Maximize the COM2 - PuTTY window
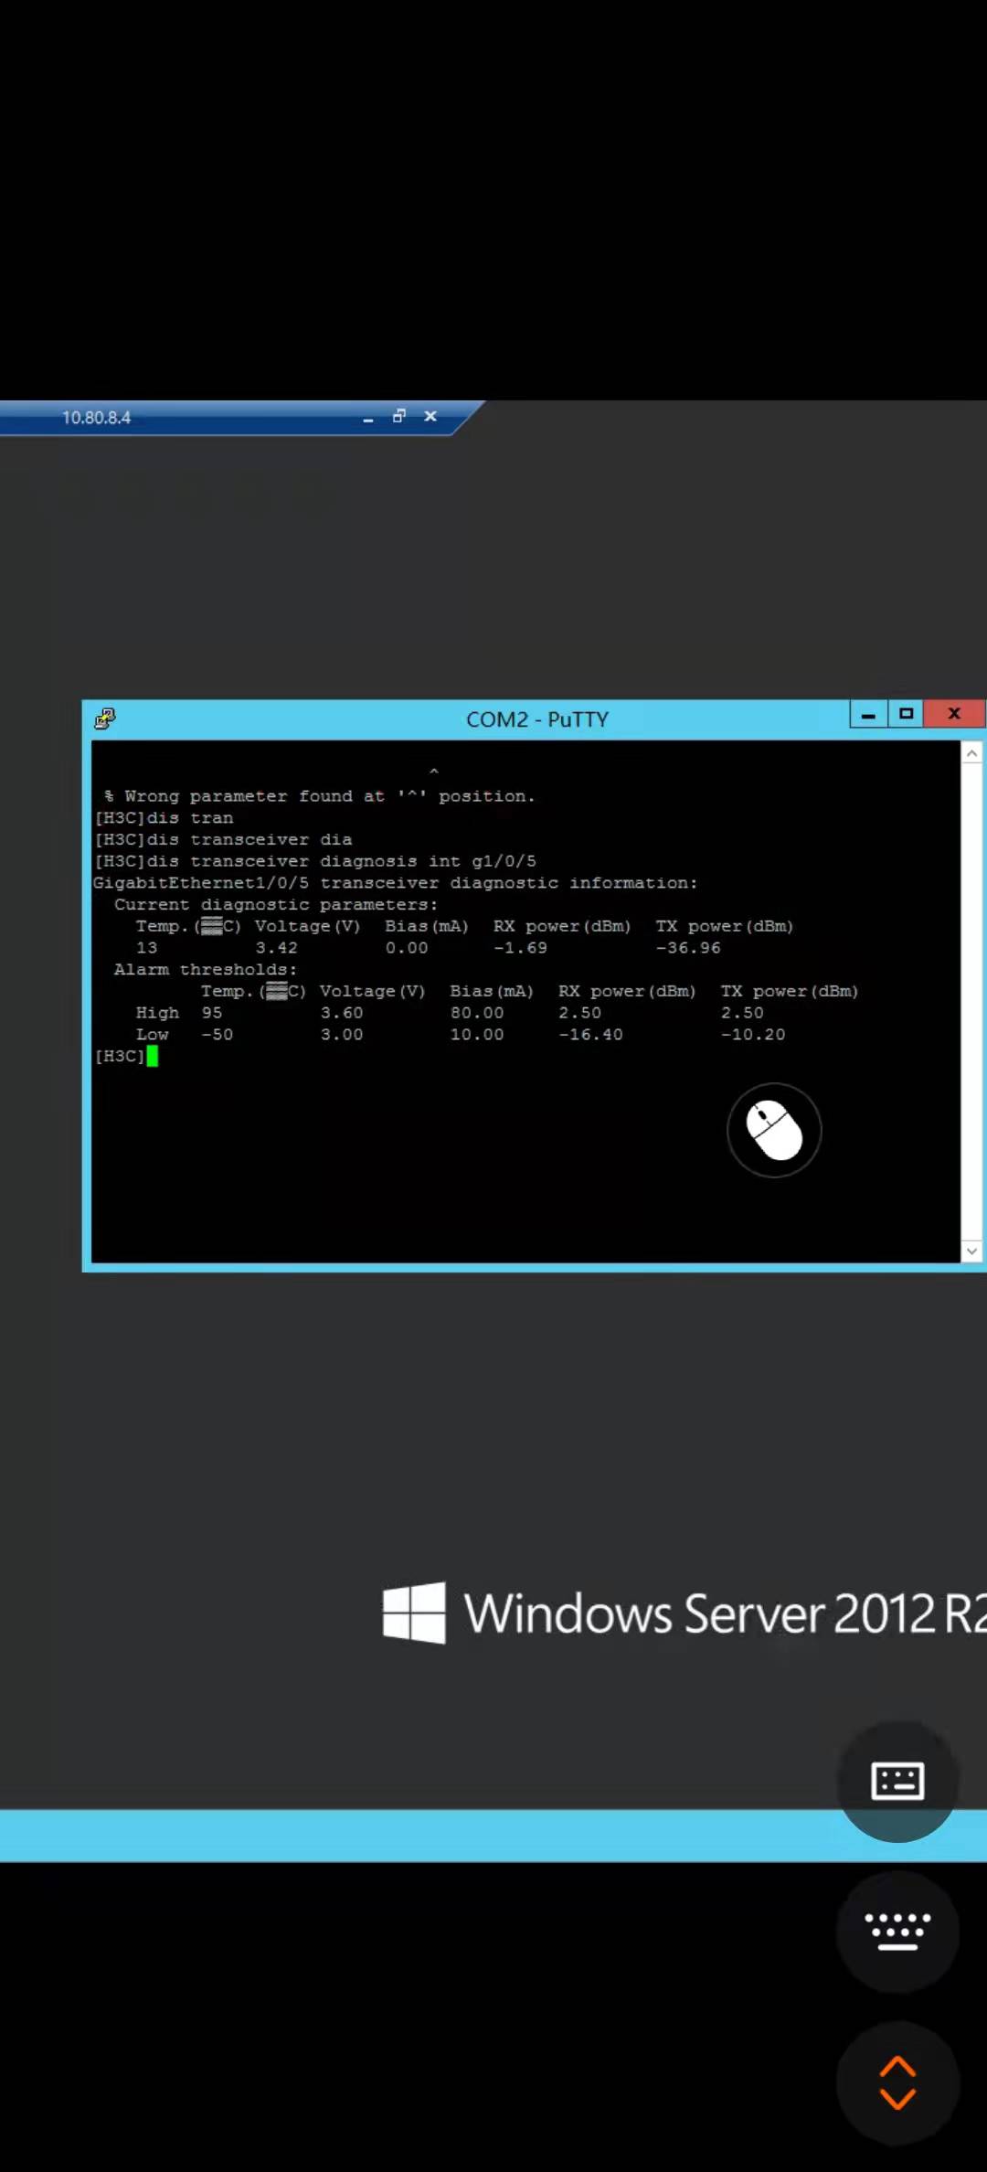The width and height of the screenshot is (987, 2172). click(906, 714)
